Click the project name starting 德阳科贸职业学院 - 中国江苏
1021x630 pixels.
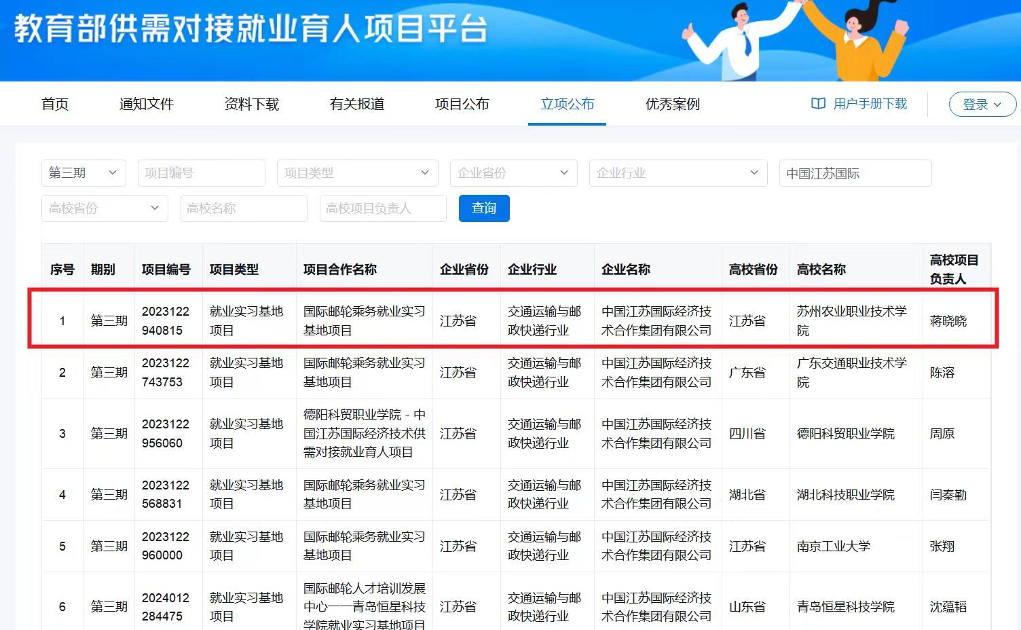pos(365,434)
